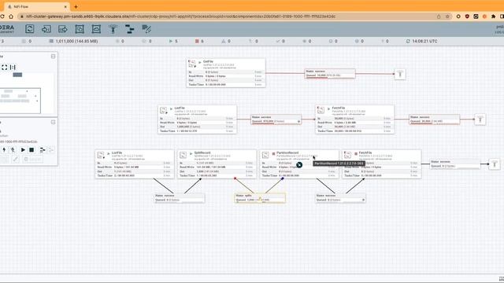The width and height of the screenshot is (504, 283).
Task: Select the Output Port toolbar icon
Action: [63, 29]
